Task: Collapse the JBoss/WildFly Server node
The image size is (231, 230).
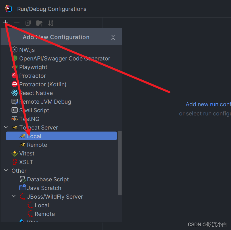Action: (x=13, y=196)
